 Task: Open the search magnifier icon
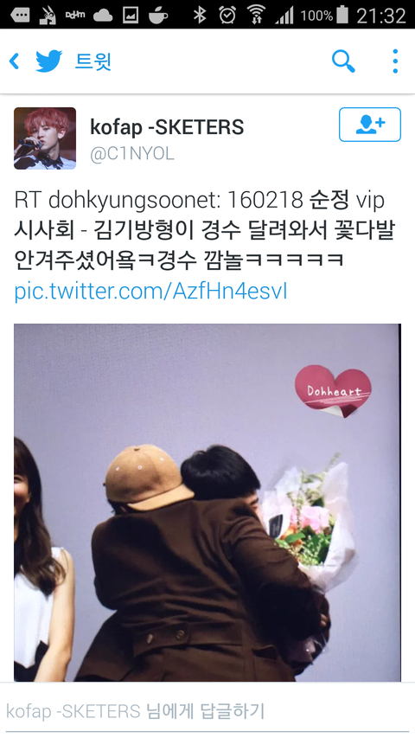pyautogui.click(x=343, y=61)
